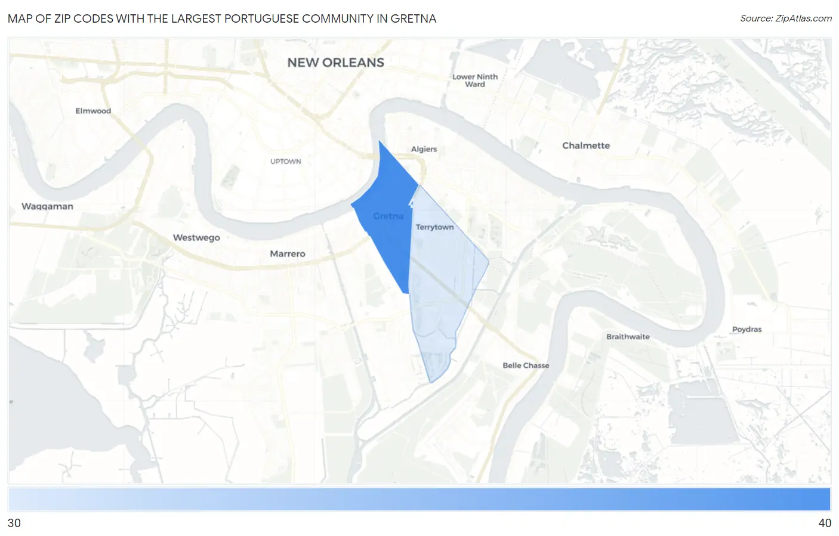This screenshot has height=536, width=839.
Task: Click the 'Braithwaite' map label
Action: pyautogui.click(x=628, y=337)
